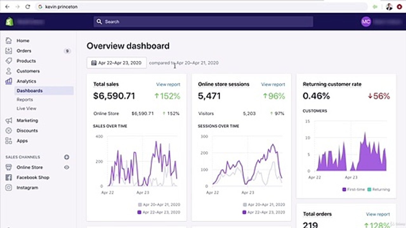Click compared to Apr 20–Apr 21 text
406x228 pixels.
184,63
